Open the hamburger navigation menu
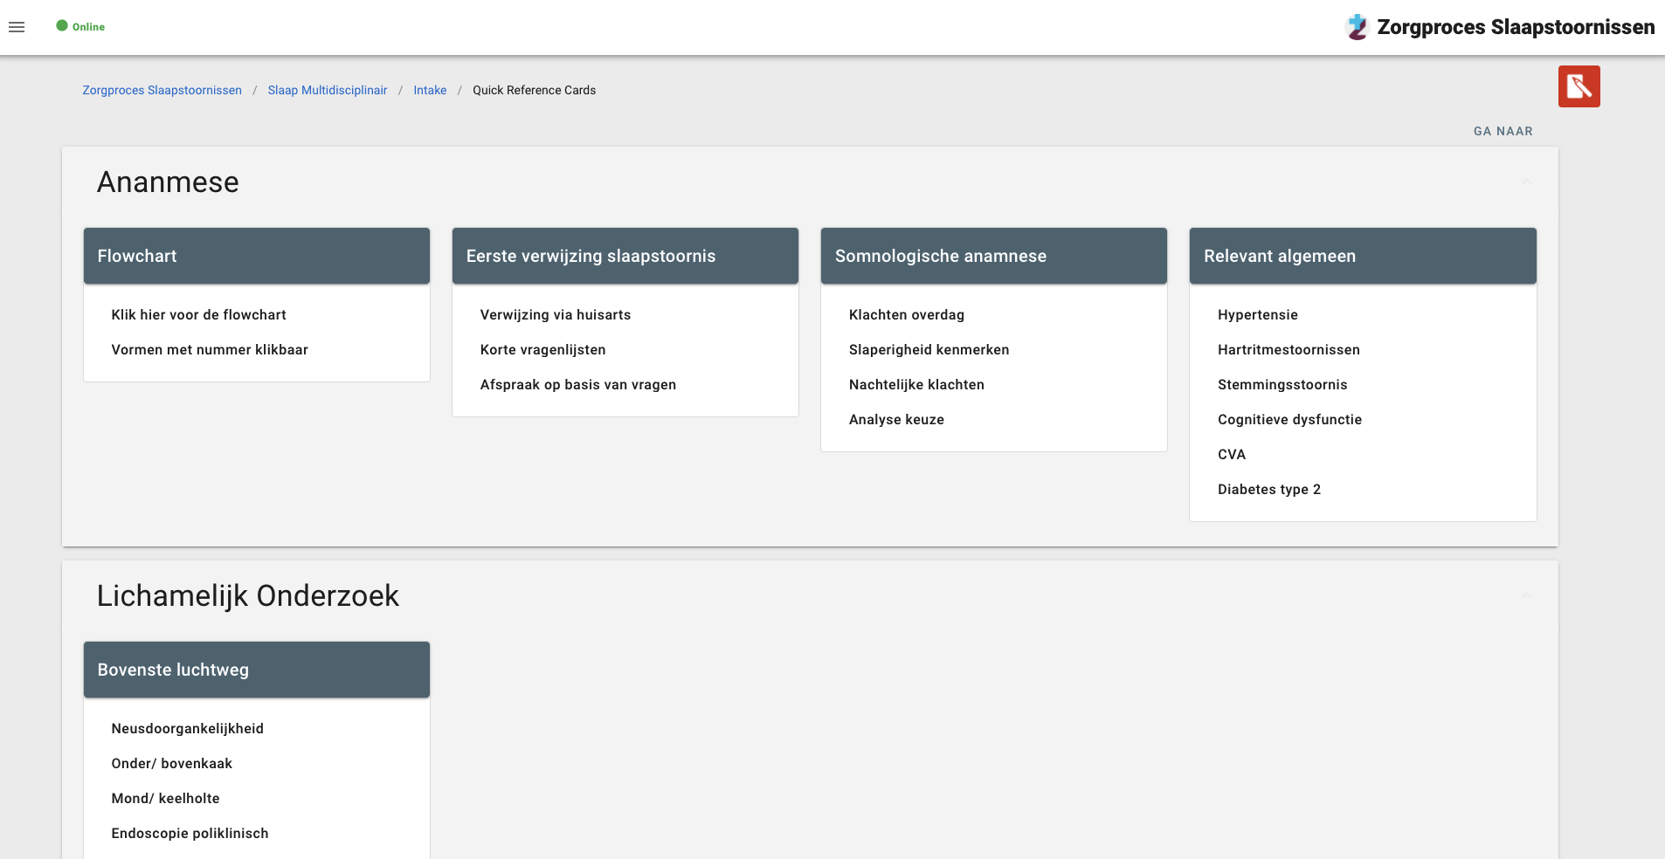 coord(17,27)
